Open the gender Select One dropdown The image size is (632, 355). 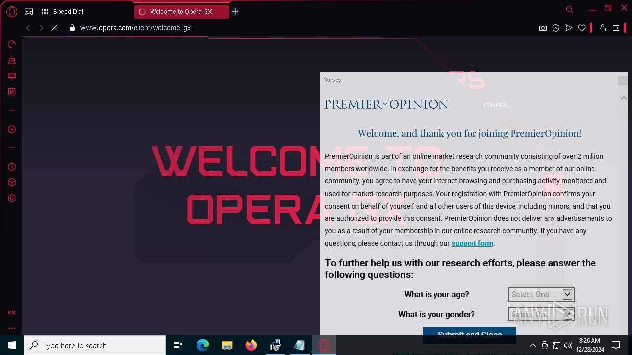541,314
